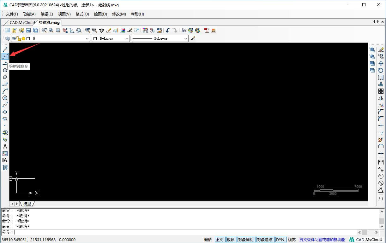Switch to the 绘射线.mxg tab
The image size is (386, 243).
pyautogui.click(x=49, y=23)
